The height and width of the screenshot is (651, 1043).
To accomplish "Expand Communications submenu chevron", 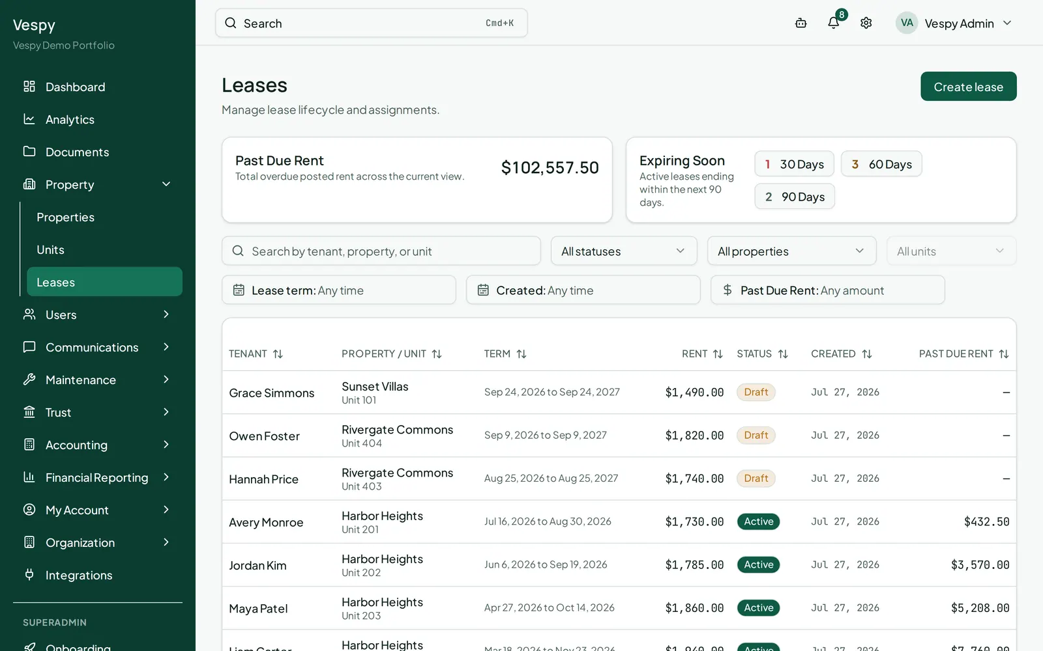I will pyautogui.click(x=166, y=347).
